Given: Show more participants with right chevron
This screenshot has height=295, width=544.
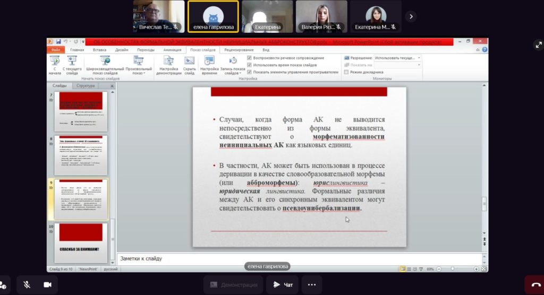Looking at the screenshot, I should pyautogui.click(x=411, y=16).
